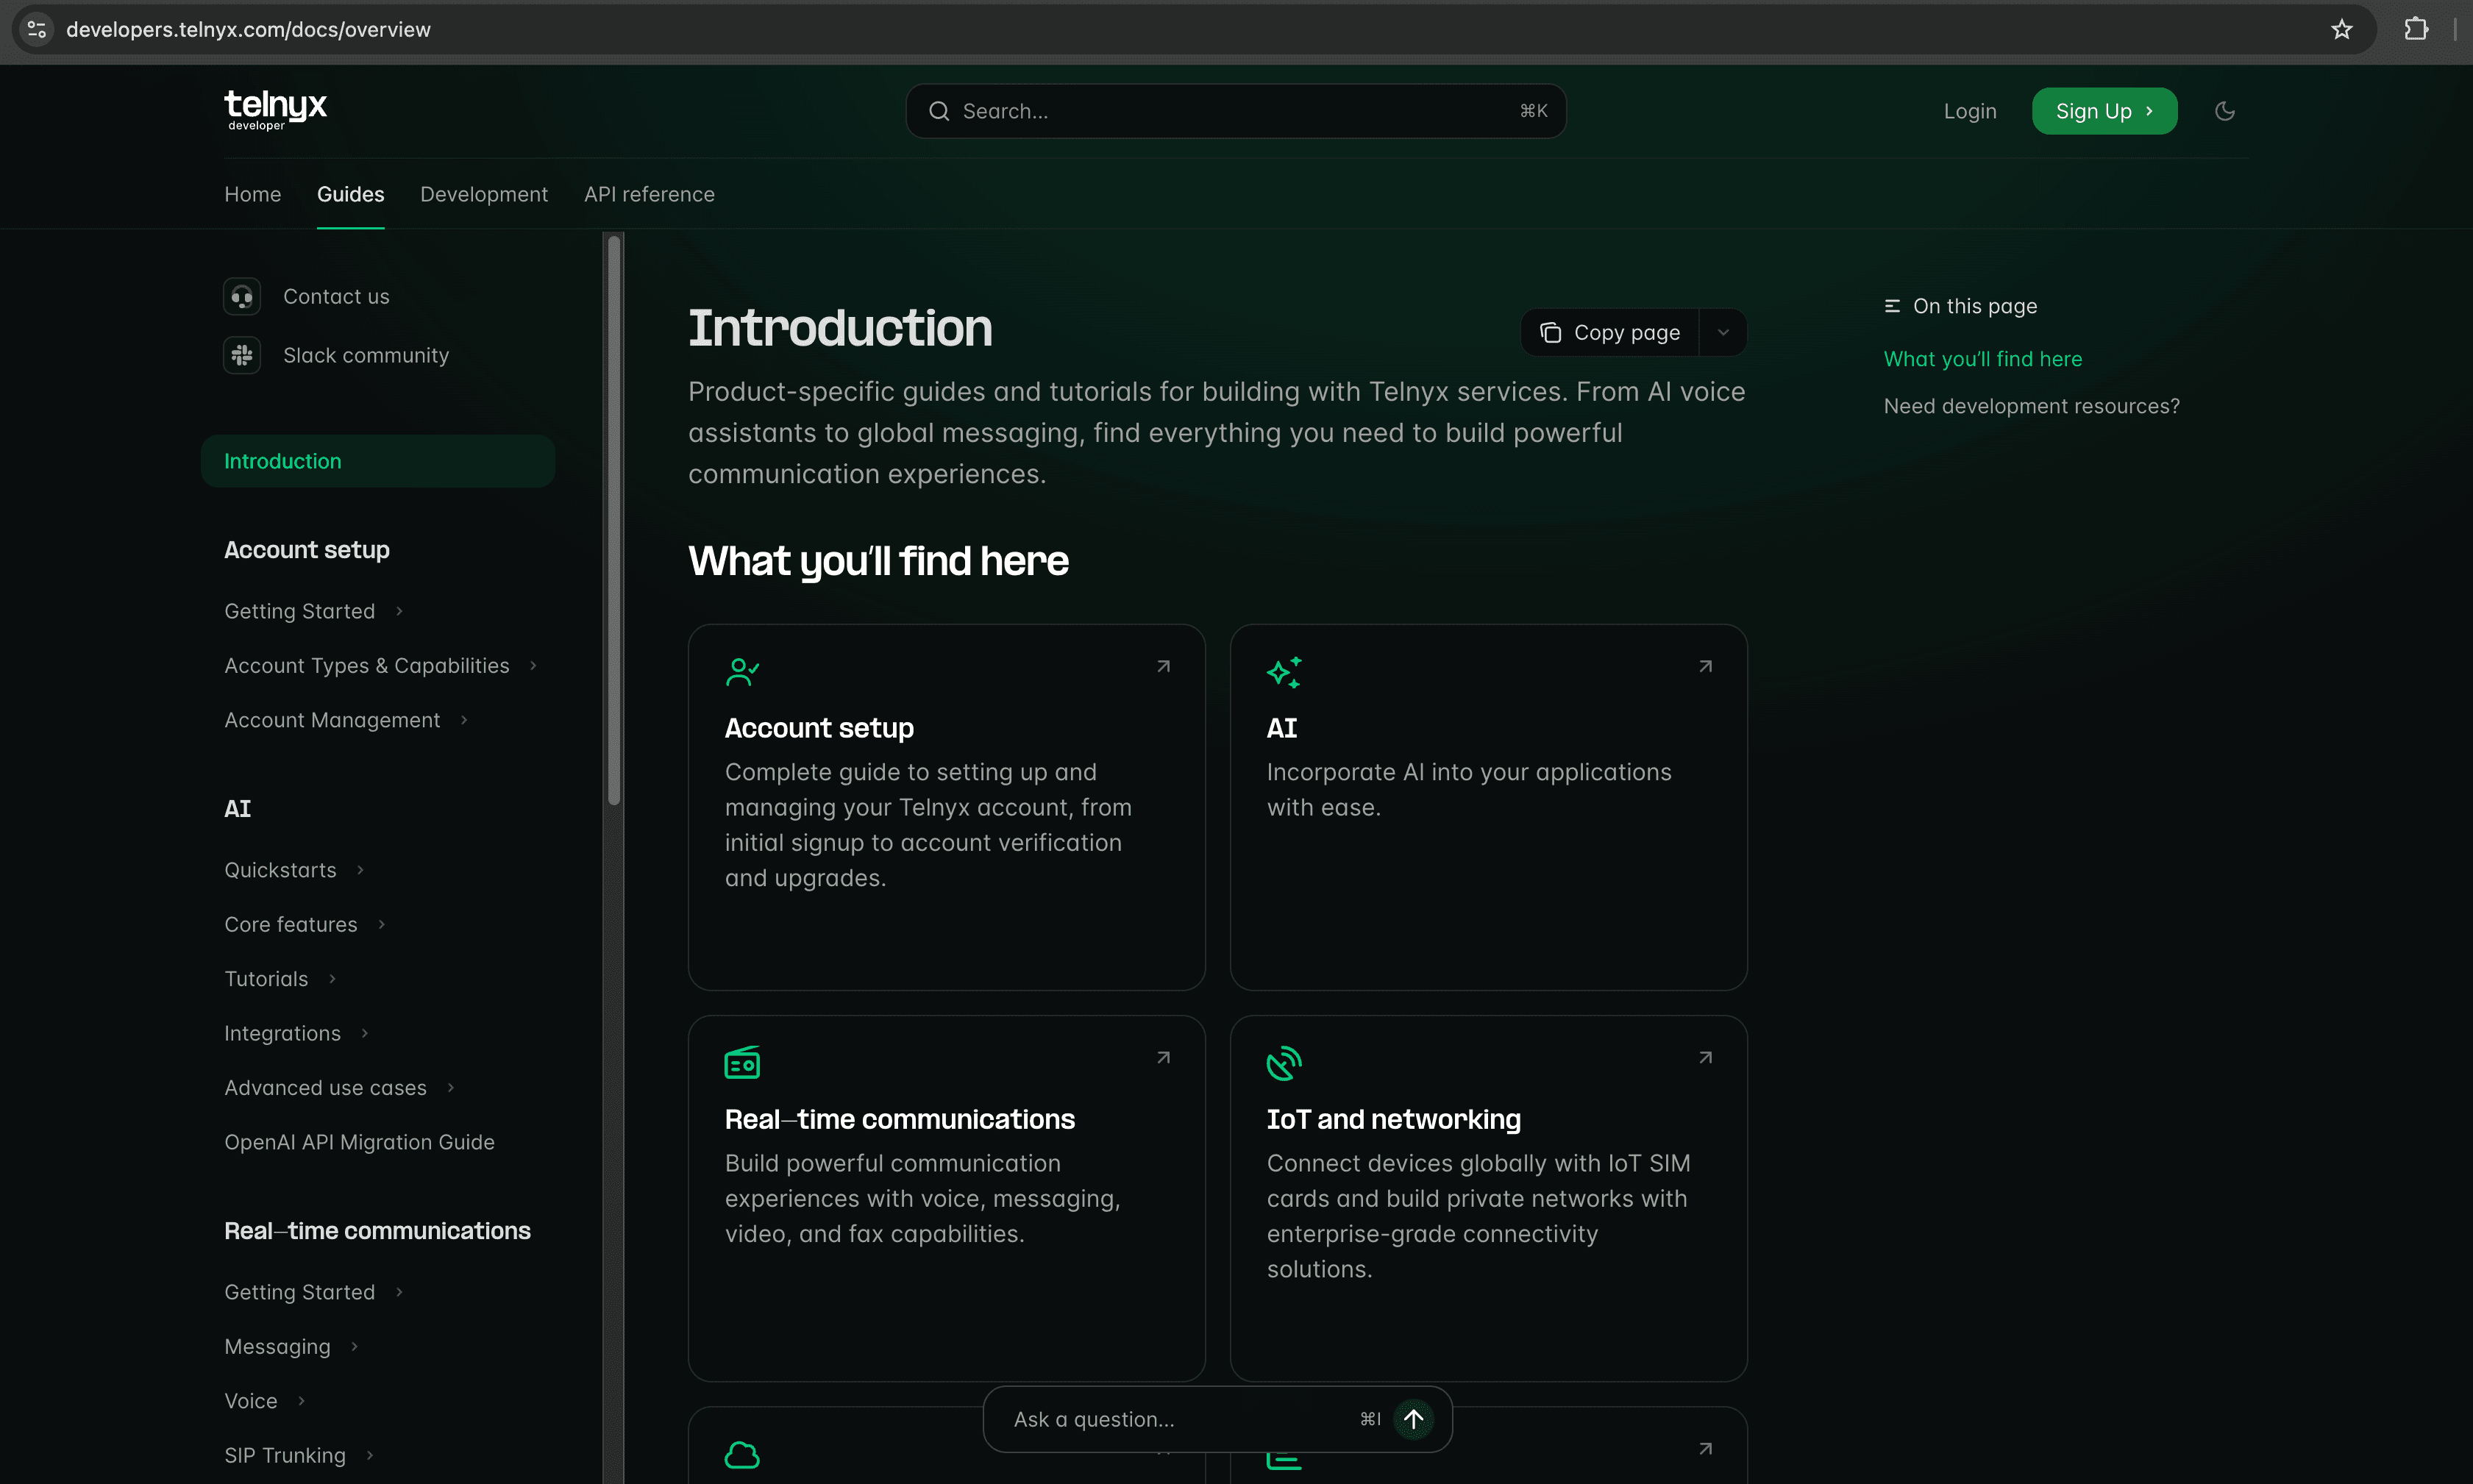Bookmark page with star icon
Screen dimensions: 2473x1484
[x=2341, y=29]
